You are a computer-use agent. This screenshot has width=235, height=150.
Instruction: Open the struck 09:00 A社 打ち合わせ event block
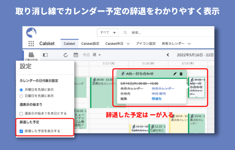[x=197, y=87]
